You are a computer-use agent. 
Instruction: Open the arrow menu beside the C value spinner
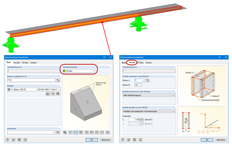click(x=143, y=119)
